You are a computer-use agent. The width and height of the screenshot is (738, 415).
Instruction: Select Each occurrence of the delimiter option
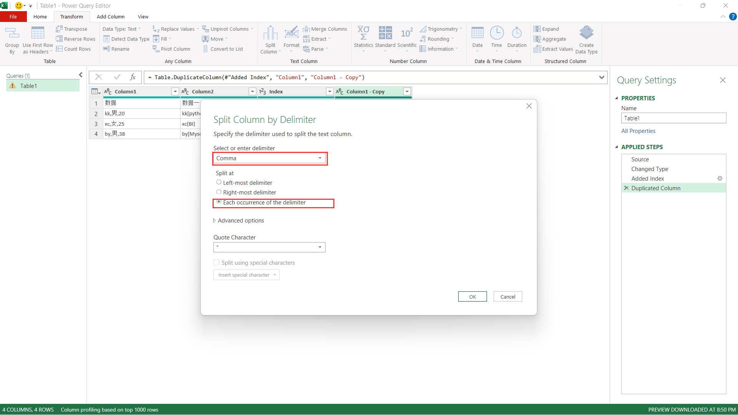219,202
